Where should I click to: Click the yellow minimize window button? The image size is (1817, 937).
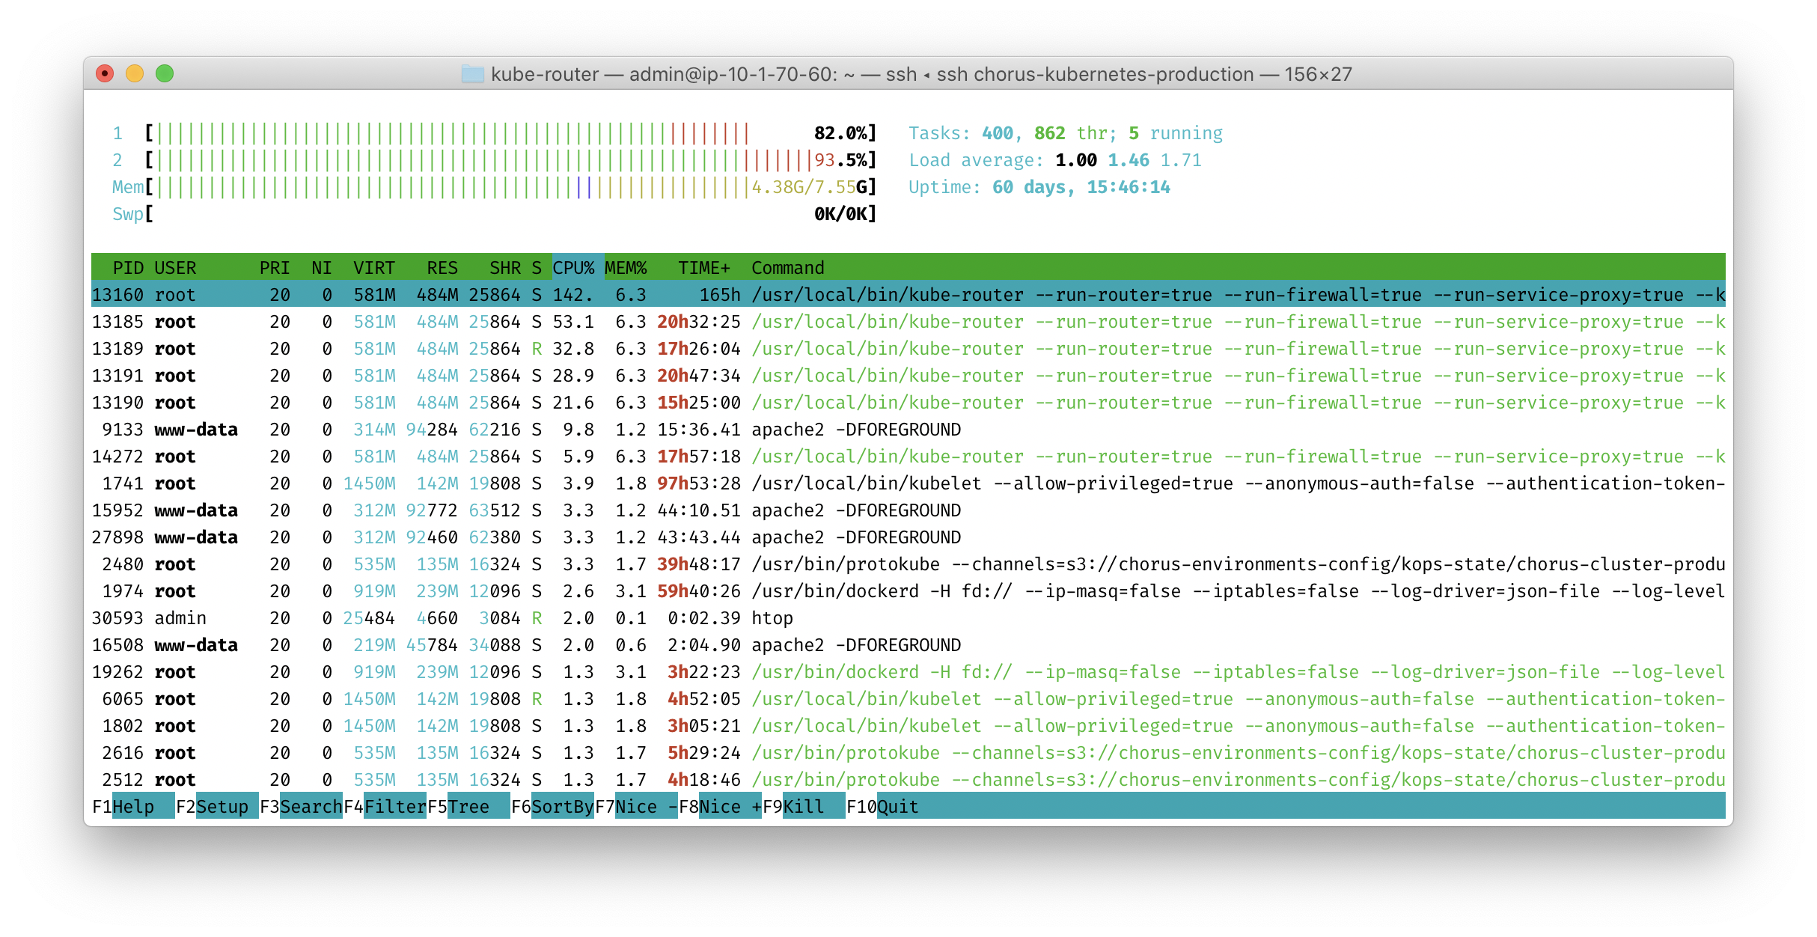[135, 73]
